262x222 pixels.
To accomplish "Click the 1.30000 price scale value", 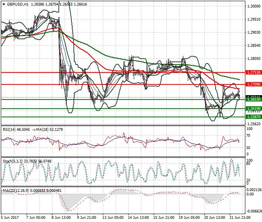I will click(x=254, y=6).
